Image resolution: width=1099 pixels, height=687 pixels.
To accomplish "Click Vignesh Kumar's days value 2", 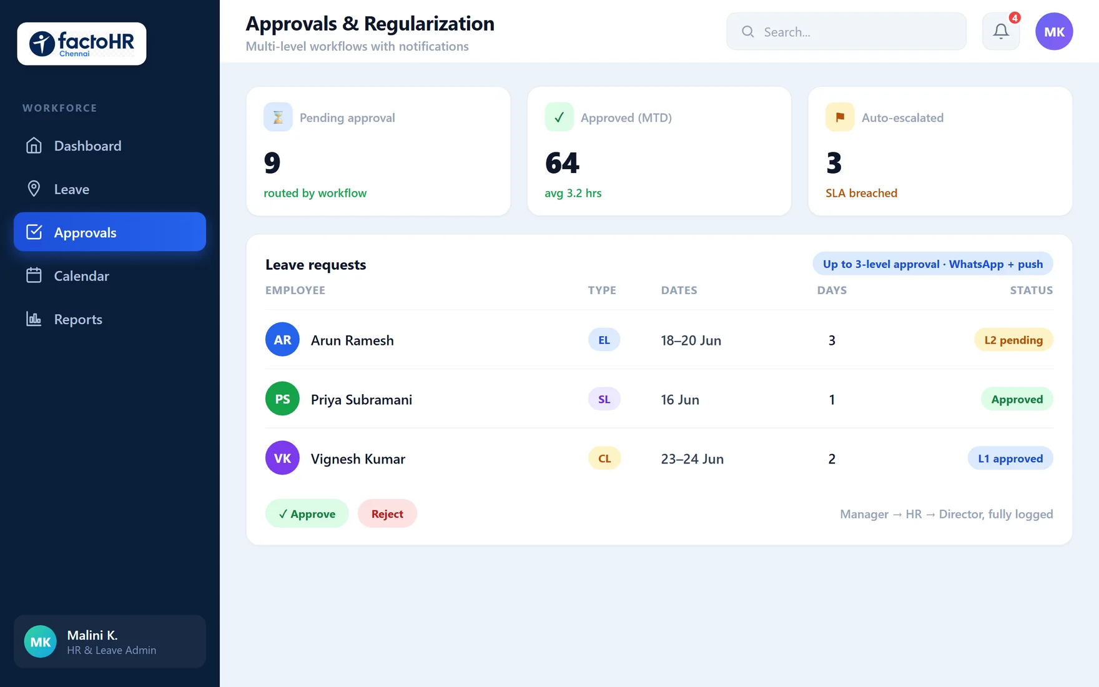I will click(x=832, y=459).
